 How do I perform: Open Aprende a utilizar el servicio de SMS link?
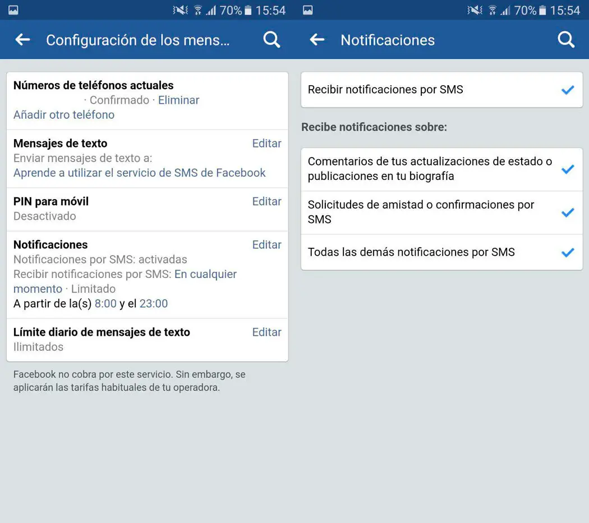coord(139,173)
